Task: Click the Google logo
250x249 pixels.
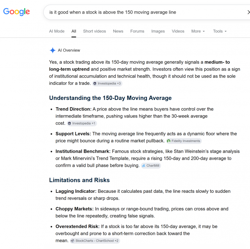Action: [x=16, y=12]
